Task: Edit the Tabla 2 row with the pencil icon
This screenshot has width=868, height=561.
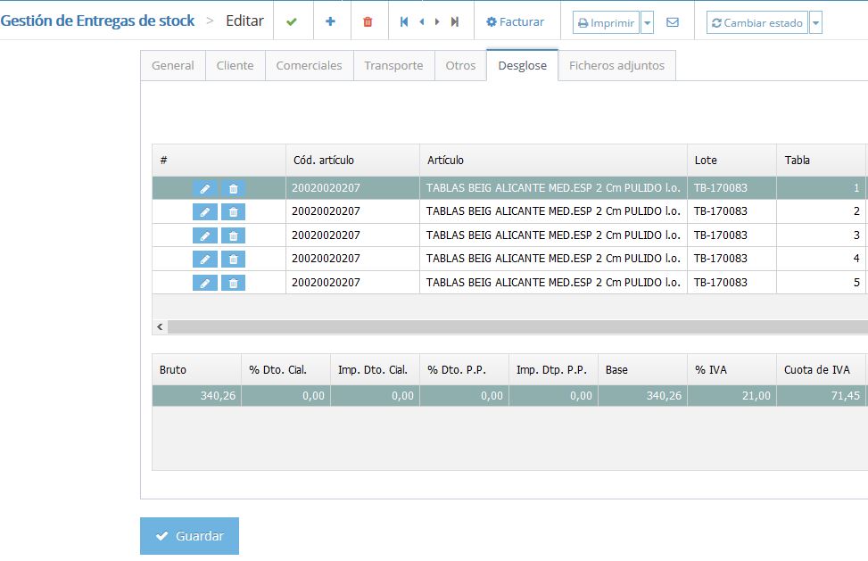Action: point(205,212)
